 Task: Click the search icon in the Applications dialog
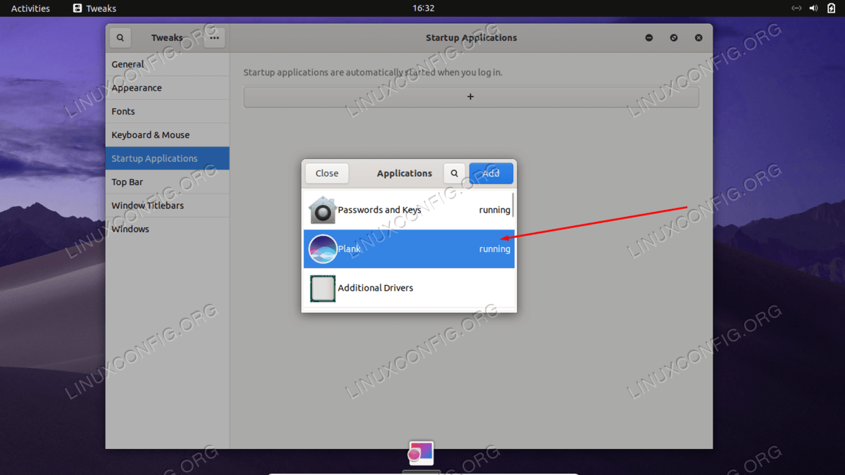(454, 173)
